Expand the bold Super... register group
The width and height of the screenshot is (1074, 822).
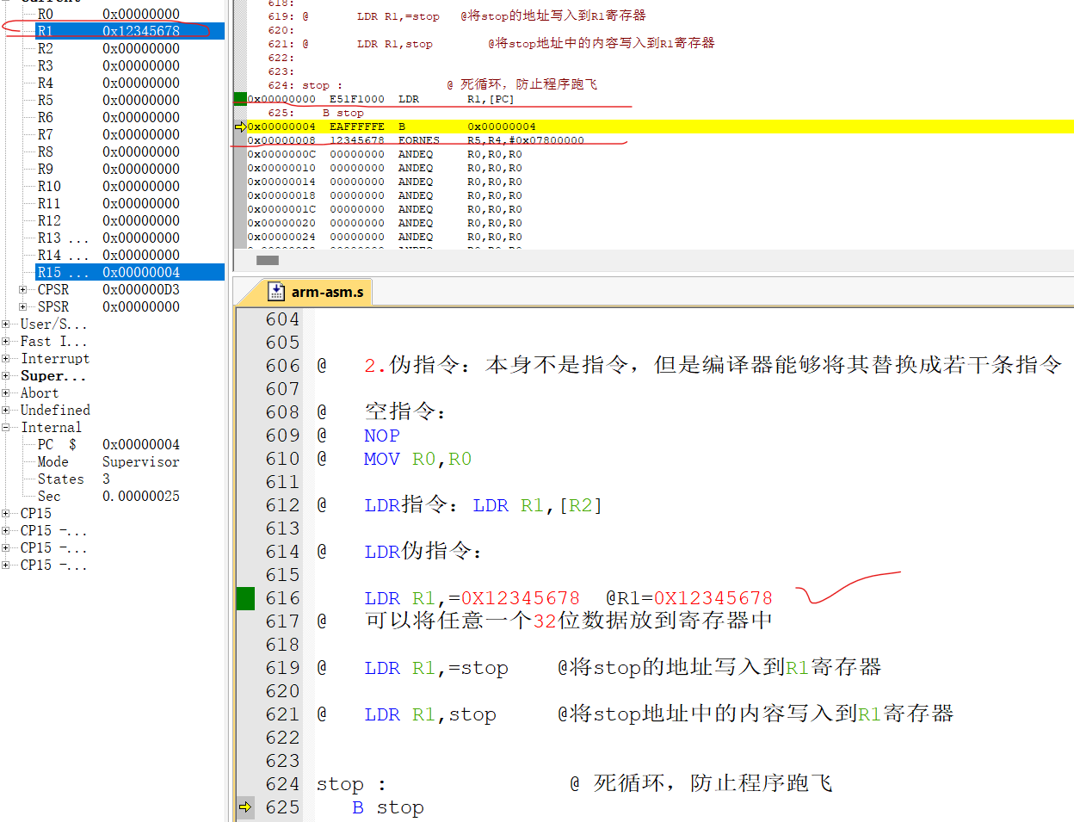(x=6, y=376)
